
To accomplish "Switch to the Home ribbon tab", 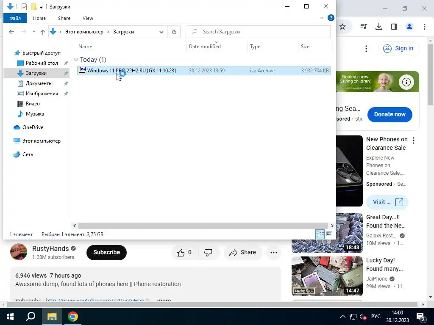I will point(39,18).
